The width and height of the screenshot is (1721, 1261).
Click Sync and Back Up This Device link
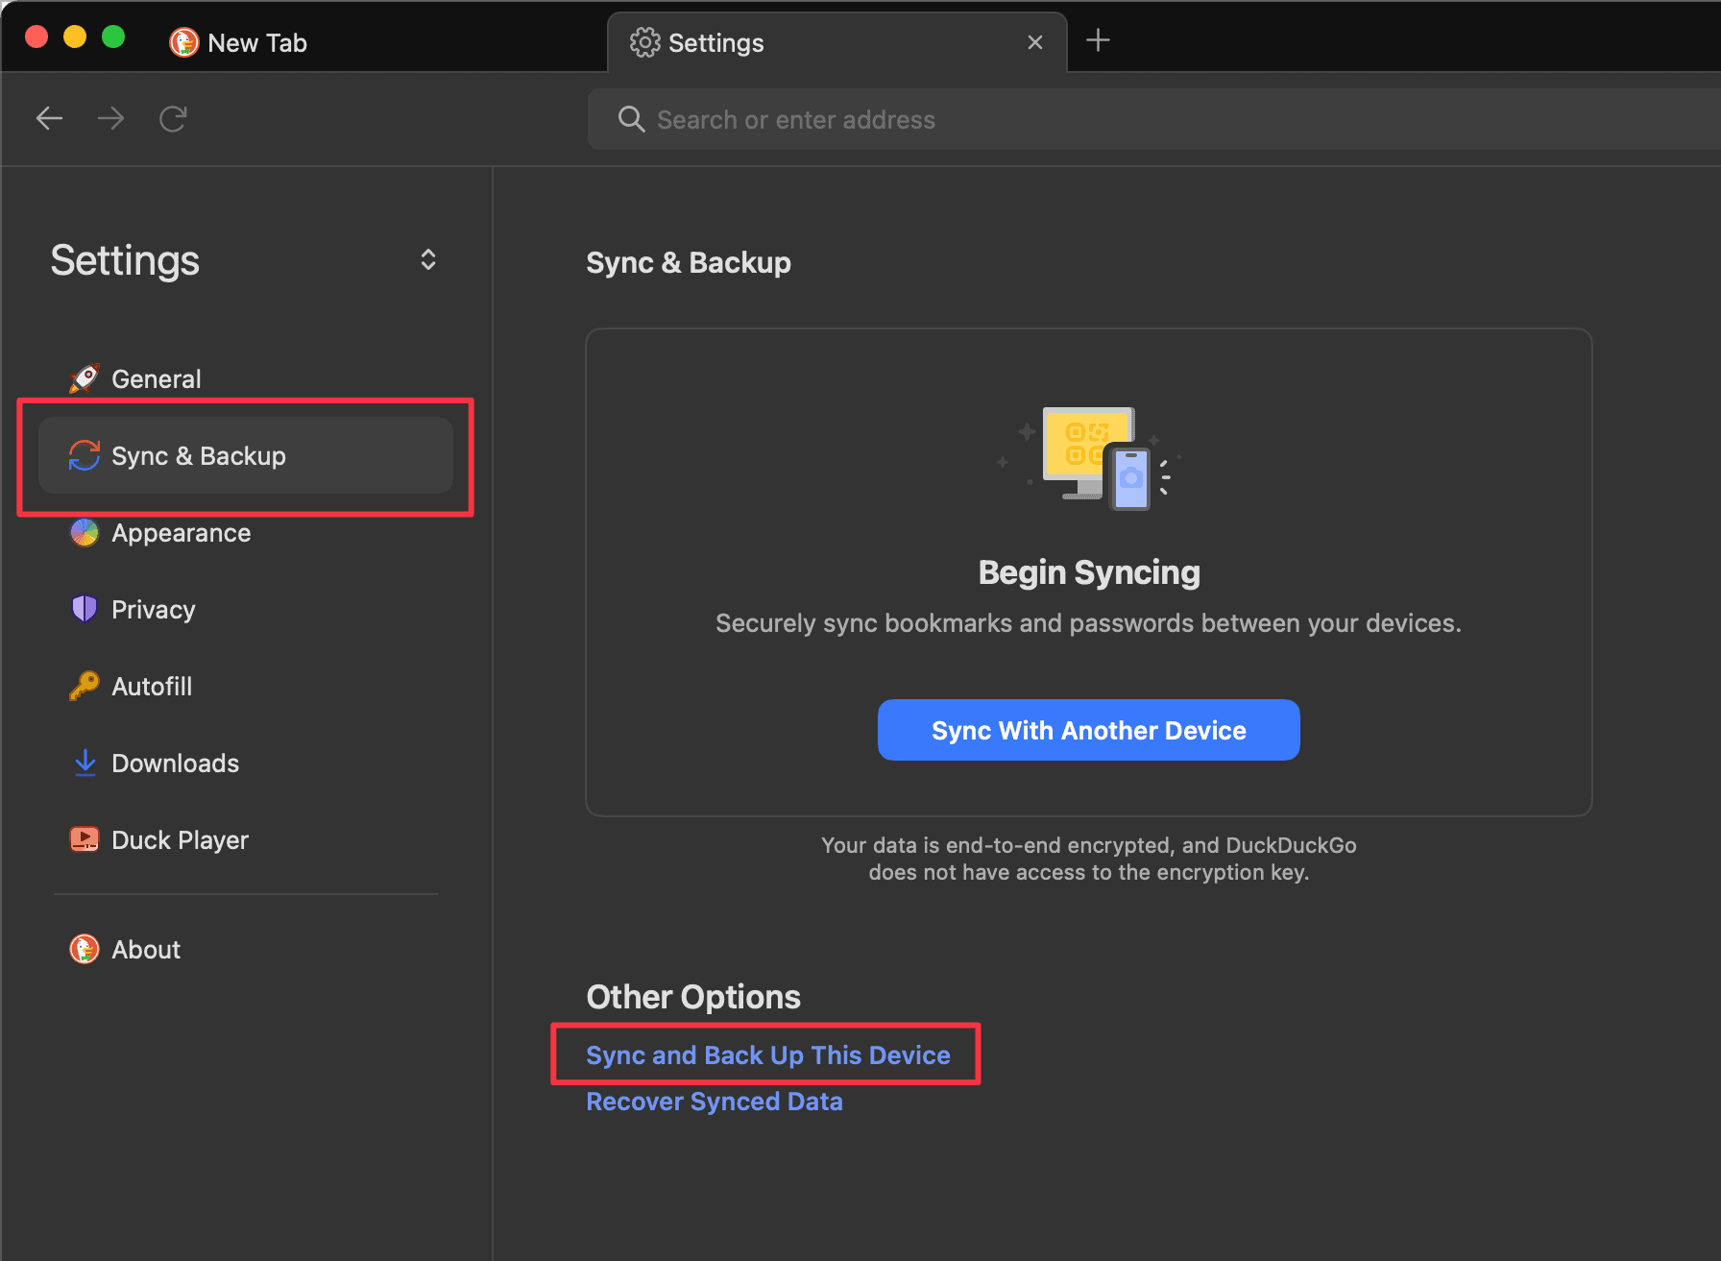click(x=767, y=1055)
